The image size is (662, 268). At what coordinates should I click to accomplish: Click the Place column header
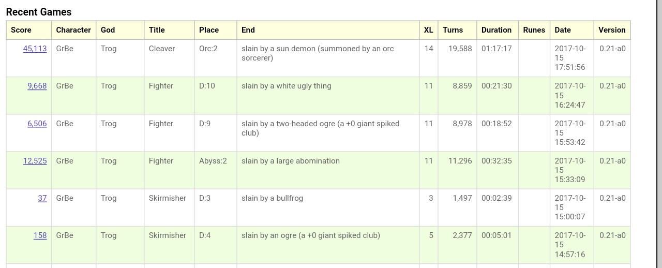point(209,30)
